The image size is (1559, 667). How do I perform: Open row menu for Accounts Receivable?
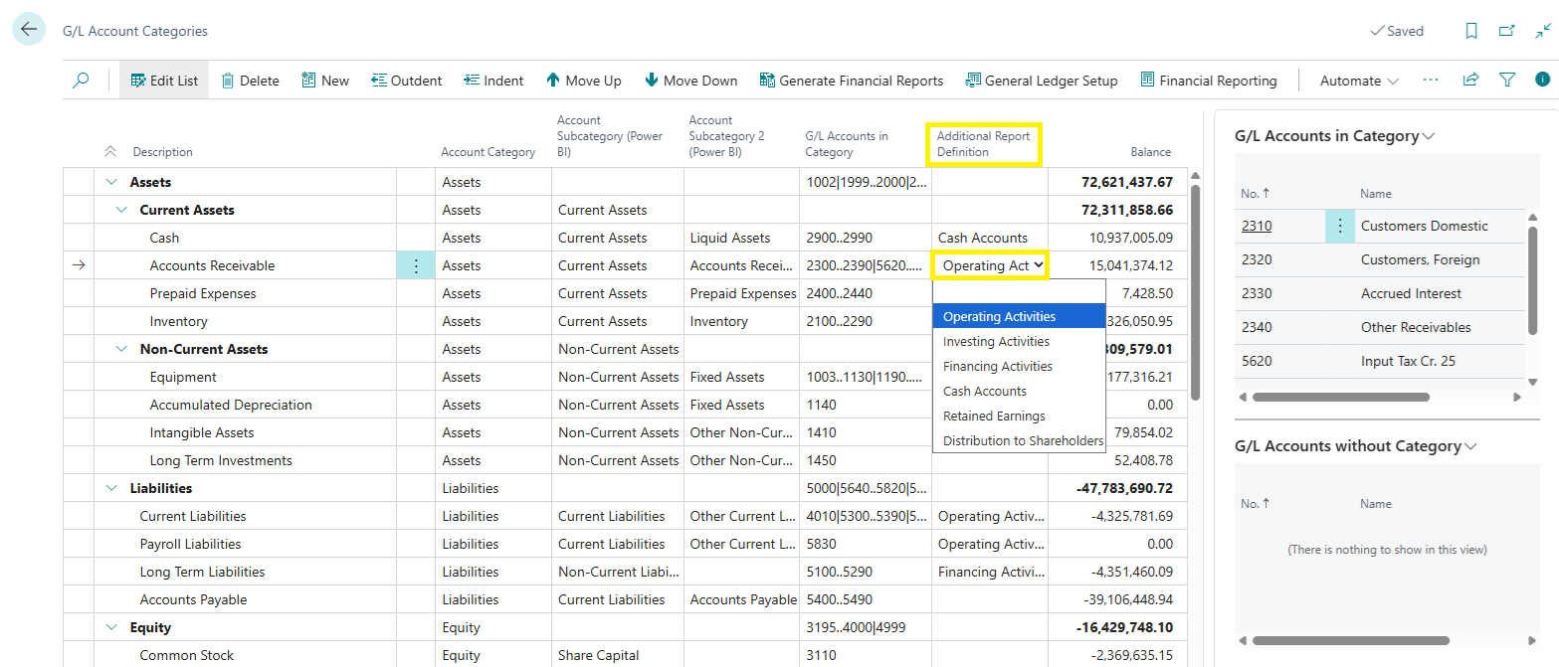416,265
